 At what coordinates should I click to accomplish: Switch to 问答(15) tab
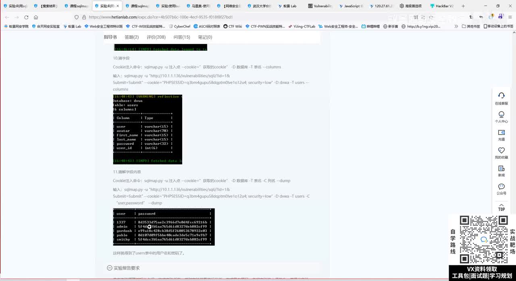pyautogui.click(x=182, y=37)
